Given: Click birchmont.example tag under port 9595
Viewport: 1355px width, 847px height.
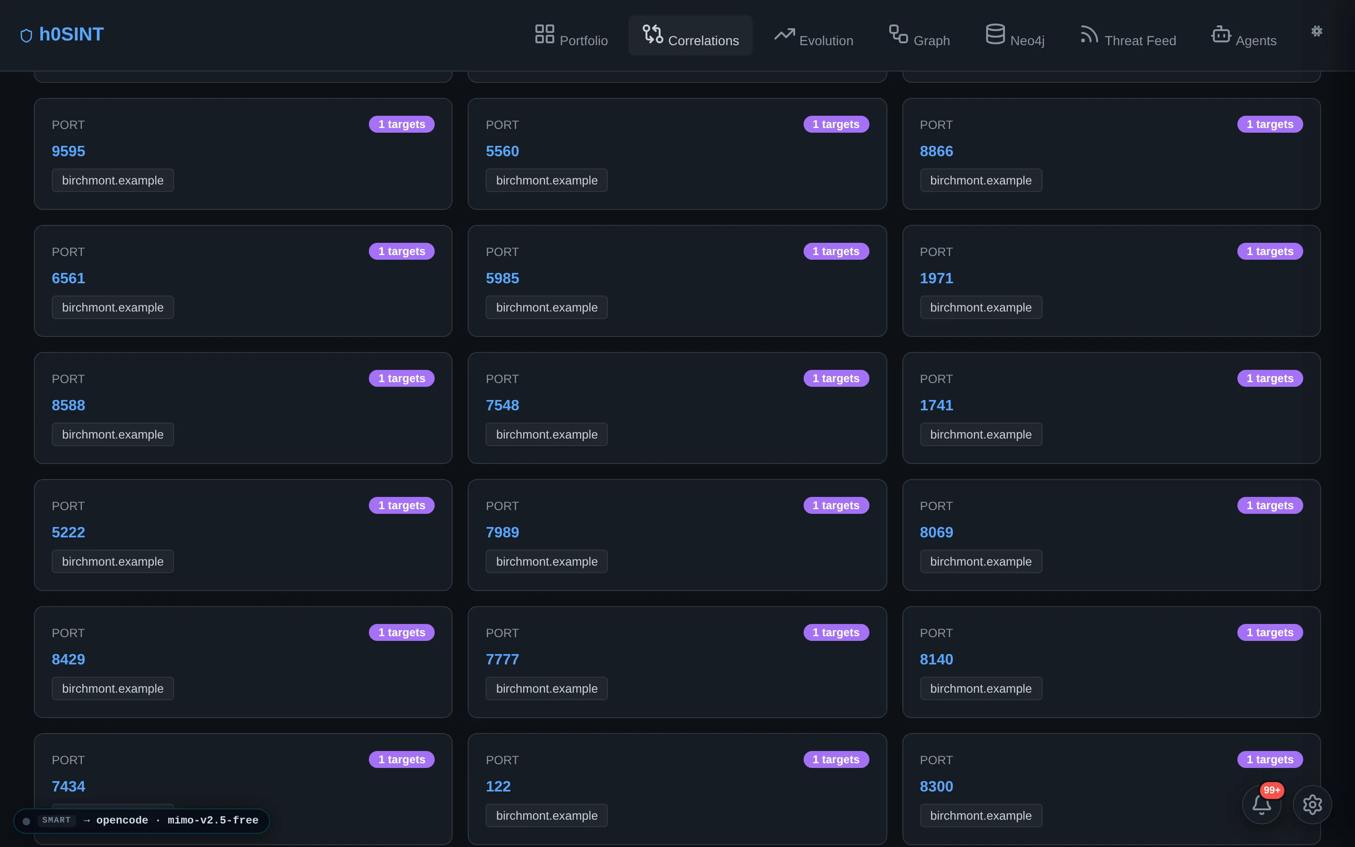Looking at the screenshot, I should [x=112, y=180].
